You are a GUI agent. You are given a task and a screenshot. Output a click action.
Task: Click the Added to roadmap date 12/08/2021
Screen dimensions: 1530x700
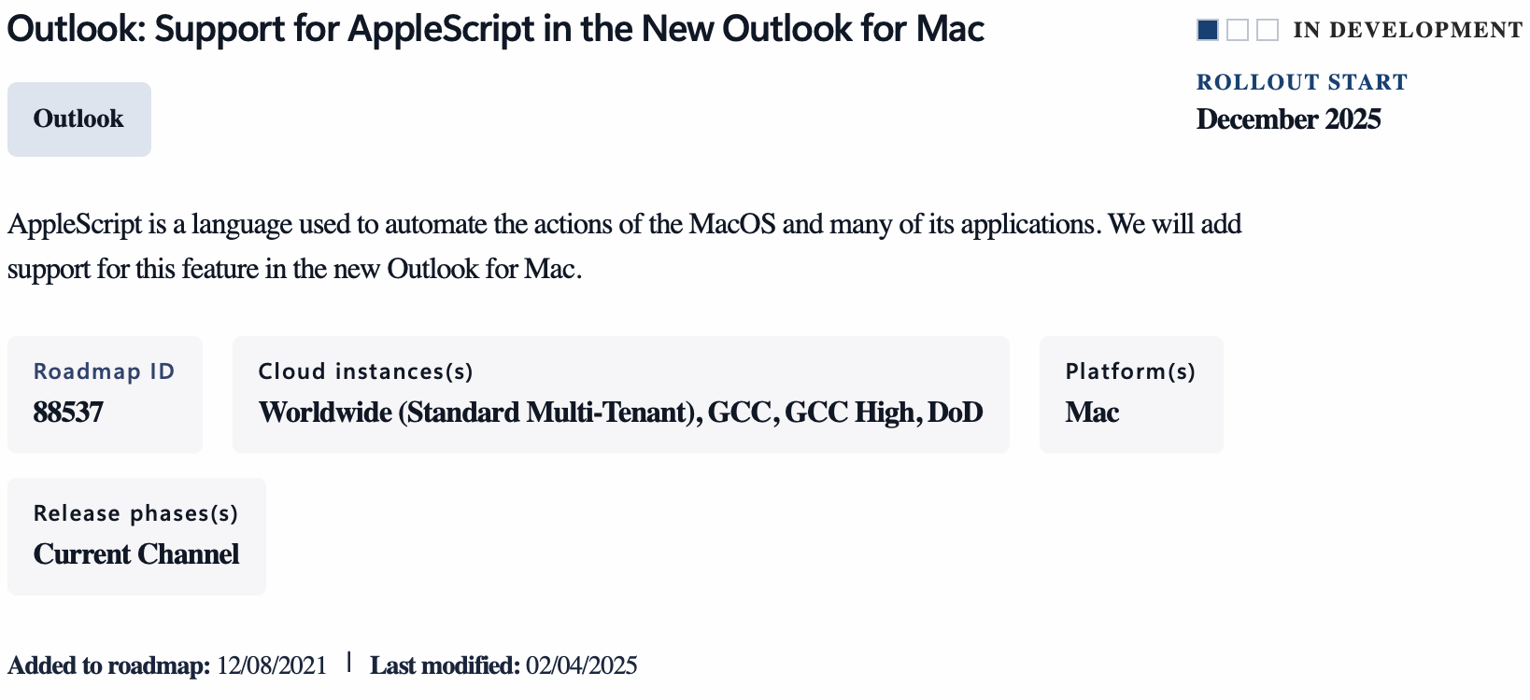[272, 665]
